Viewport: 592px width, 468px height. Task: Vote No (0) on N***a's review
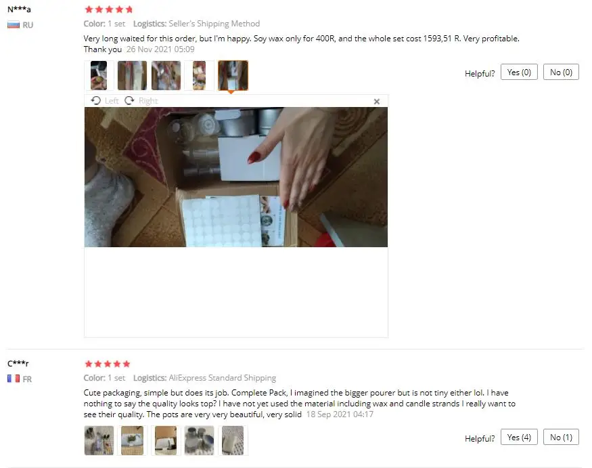pyautogui.click(x=561, y=72)
